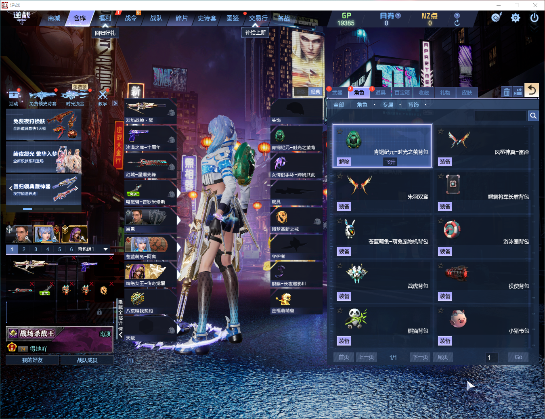The width and height of the screenshot is (545, 419).
Task: Click the page number input field
Action: 492,357
